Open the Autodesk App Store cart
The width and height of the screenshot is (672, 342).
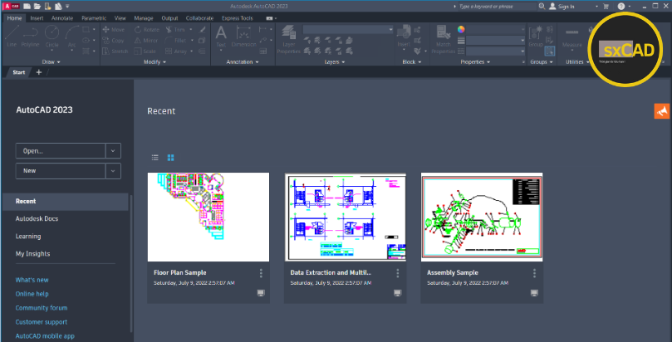[x=606, y=6]
